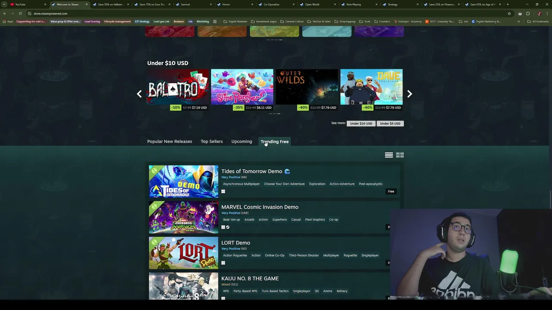Switch to the Popular New Releases tab

[x=169, y=141]
